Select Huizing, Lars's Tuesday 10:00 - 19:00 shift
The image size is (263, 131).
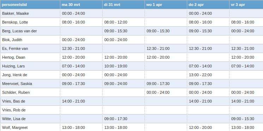[116, 66]
